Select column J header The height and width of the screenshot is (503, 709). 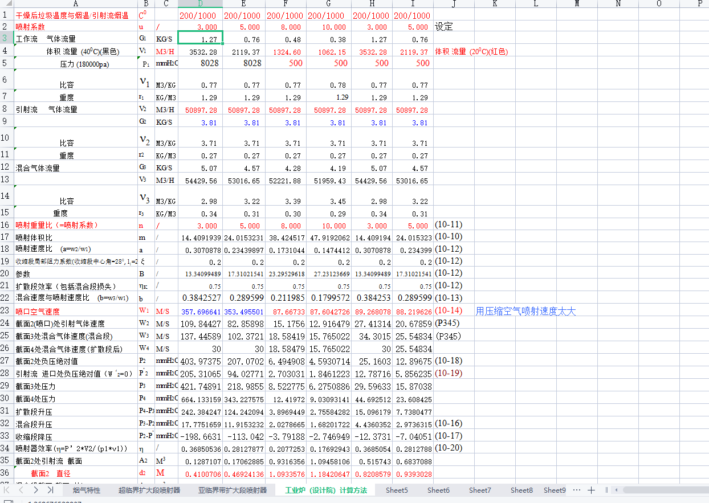454,4
